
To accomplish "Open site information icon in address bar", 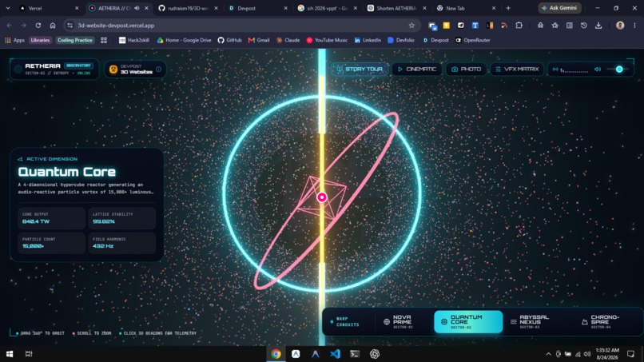I will point(70,26).
